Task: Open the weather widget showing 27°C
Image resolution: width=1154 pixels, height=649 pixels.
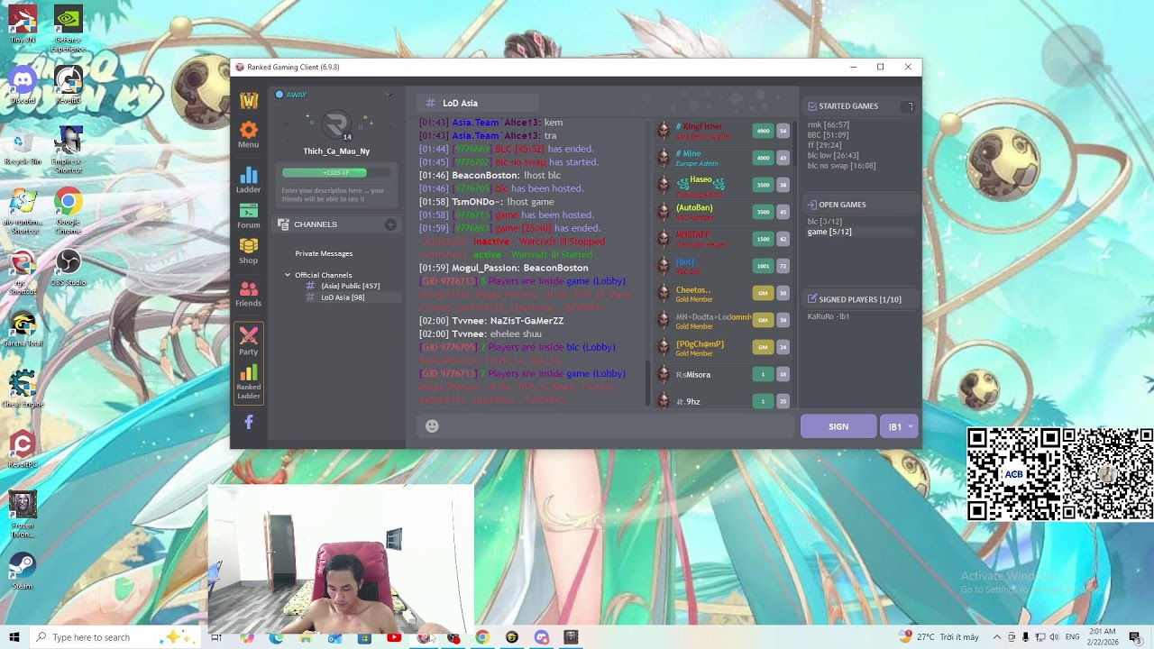Action: tap(938, 637)
